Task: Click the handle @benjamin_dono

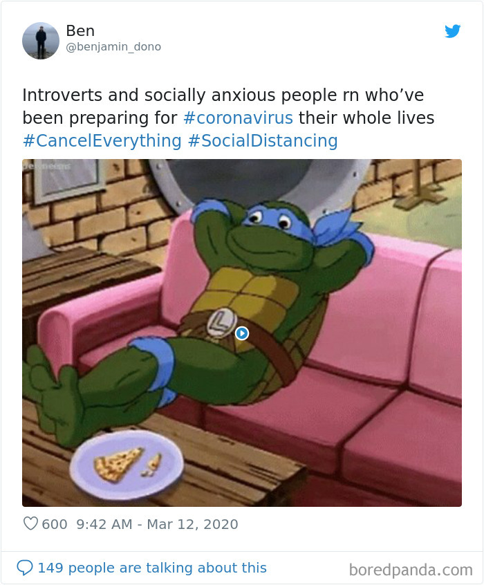Action: click(x=113, y=47)
